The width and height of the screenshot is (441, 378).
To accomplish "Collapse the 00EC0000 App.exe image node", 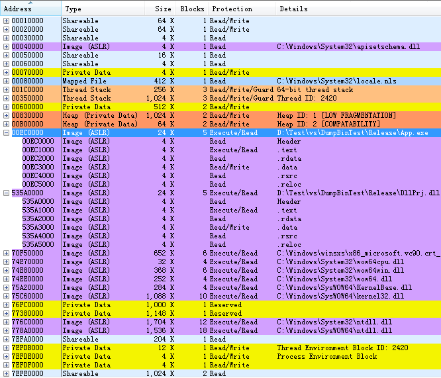I will [7, 132].
